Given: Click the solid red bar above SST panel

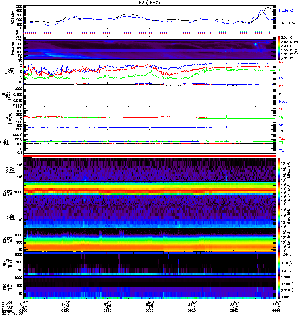Looking at the screenshot, I should tap(149, 156).
